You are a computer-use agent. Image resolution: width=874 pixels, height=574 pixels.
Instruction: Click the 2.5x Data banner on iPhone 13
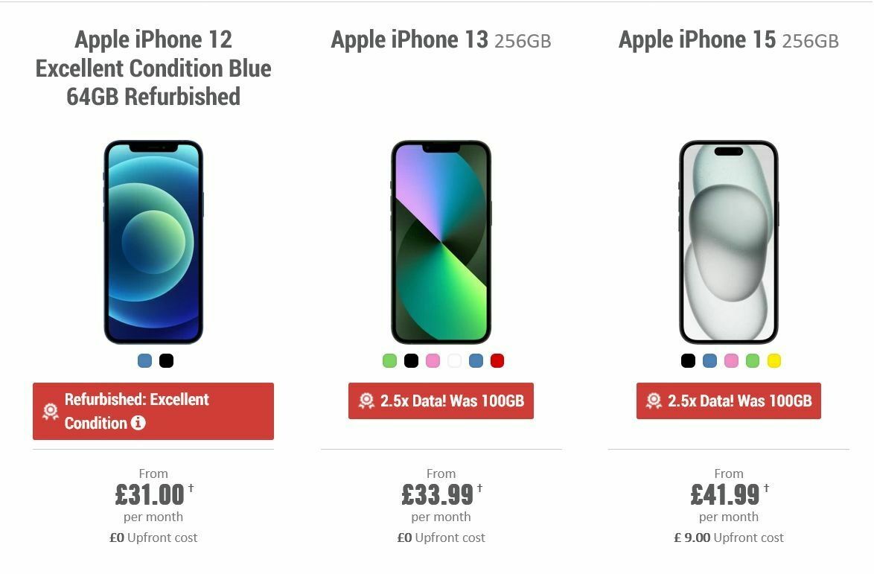tap(441, 401)
